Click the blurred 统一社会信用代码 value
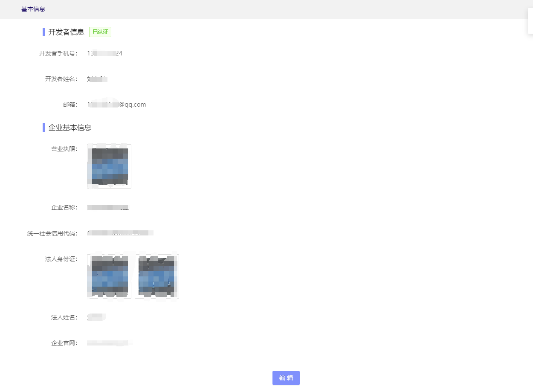The image size is (533, 392). pyautogui.click(x=120, y=233)
